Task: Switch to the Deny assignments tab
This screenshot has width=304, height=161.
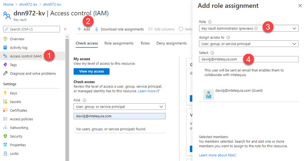Action: click(172, 43)
